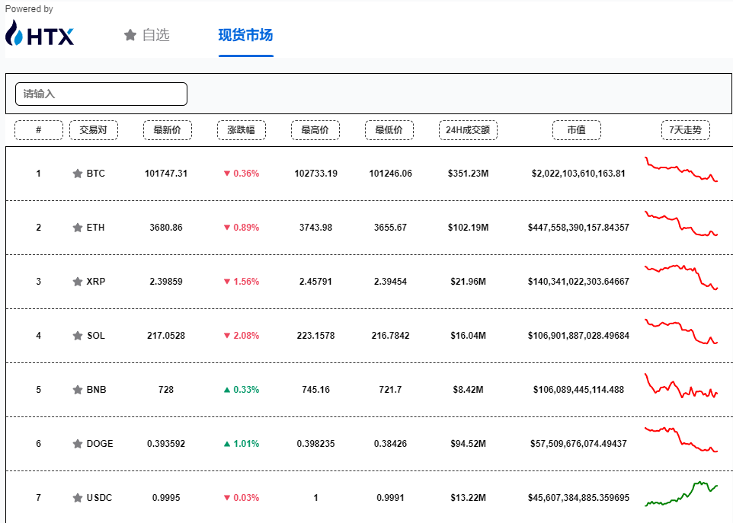733x523 pixels.
Task: Select the star icon next to BTC
Action: (76, 173)
